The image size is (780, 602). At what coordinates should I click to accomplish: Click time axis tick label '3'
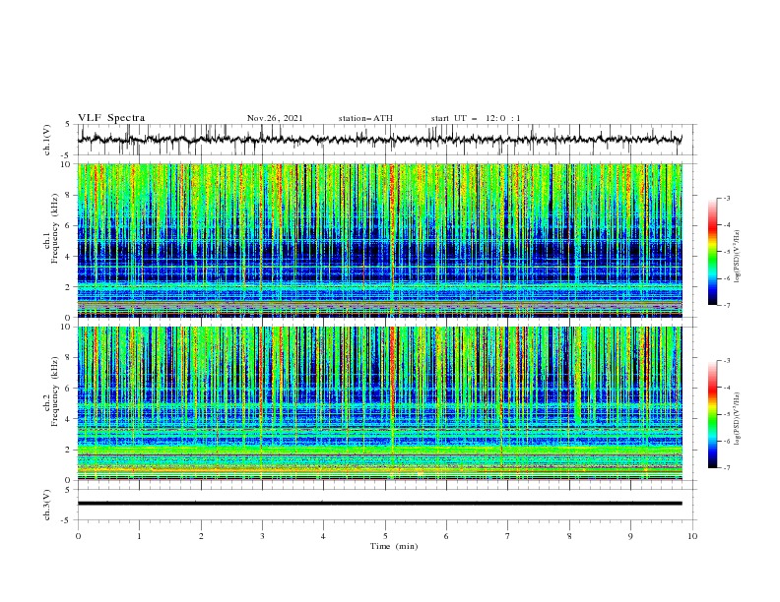[262, 536]
